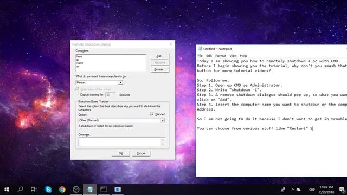
Task: Click the Comment box scrollbar
Action: click(163, 142)
